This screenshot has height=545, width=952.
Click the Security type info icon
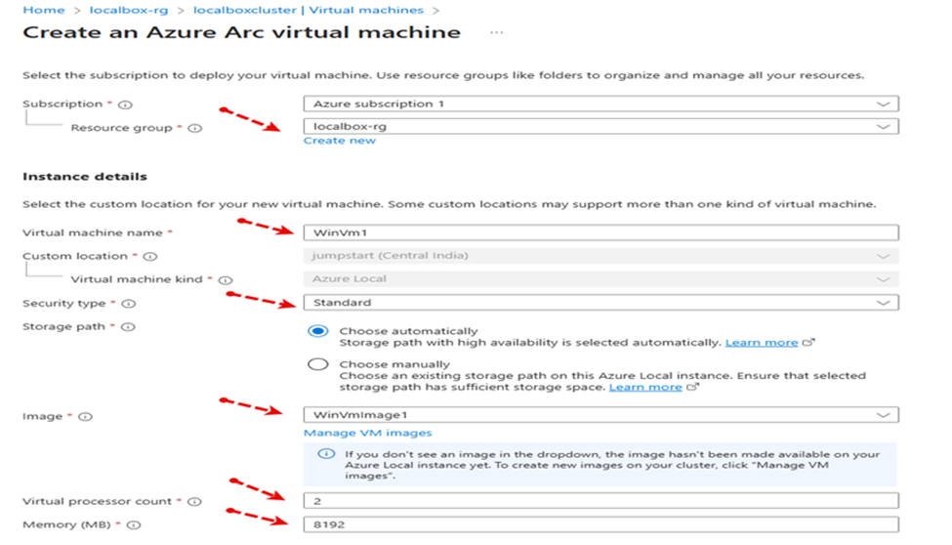point(129,304)
